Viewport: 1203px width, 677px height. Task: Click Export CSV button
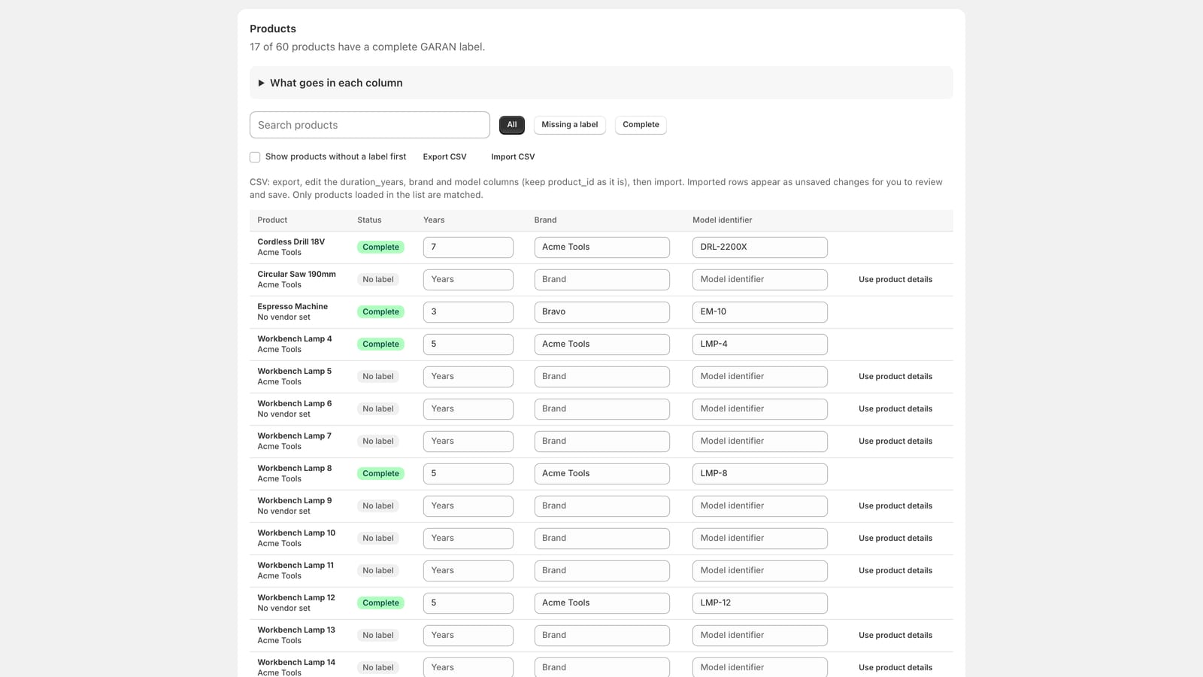click(444, 157)
